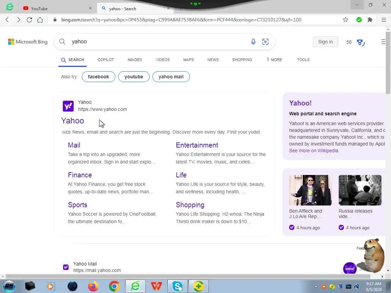The height and width of the screenshot is (293, 391).
Task: Open Skype from the taskbar
Action: [178, 286]
